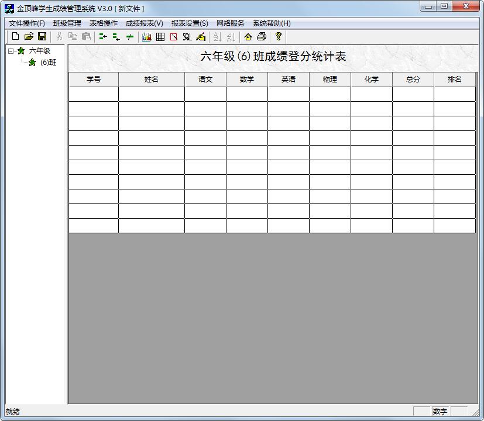Click the green insert row icon
This screenshot has width=484, height=421.
tap(103, 37)
